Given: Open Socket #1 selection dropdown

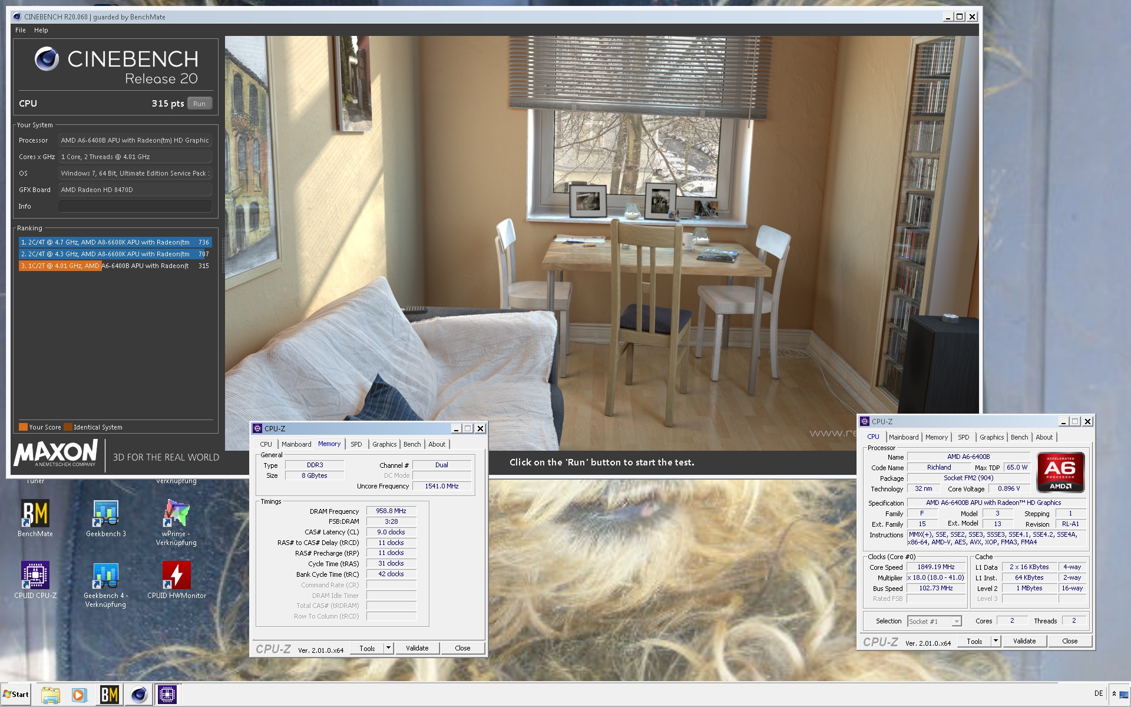Looking at the screenshot, I should click(934, 621).
